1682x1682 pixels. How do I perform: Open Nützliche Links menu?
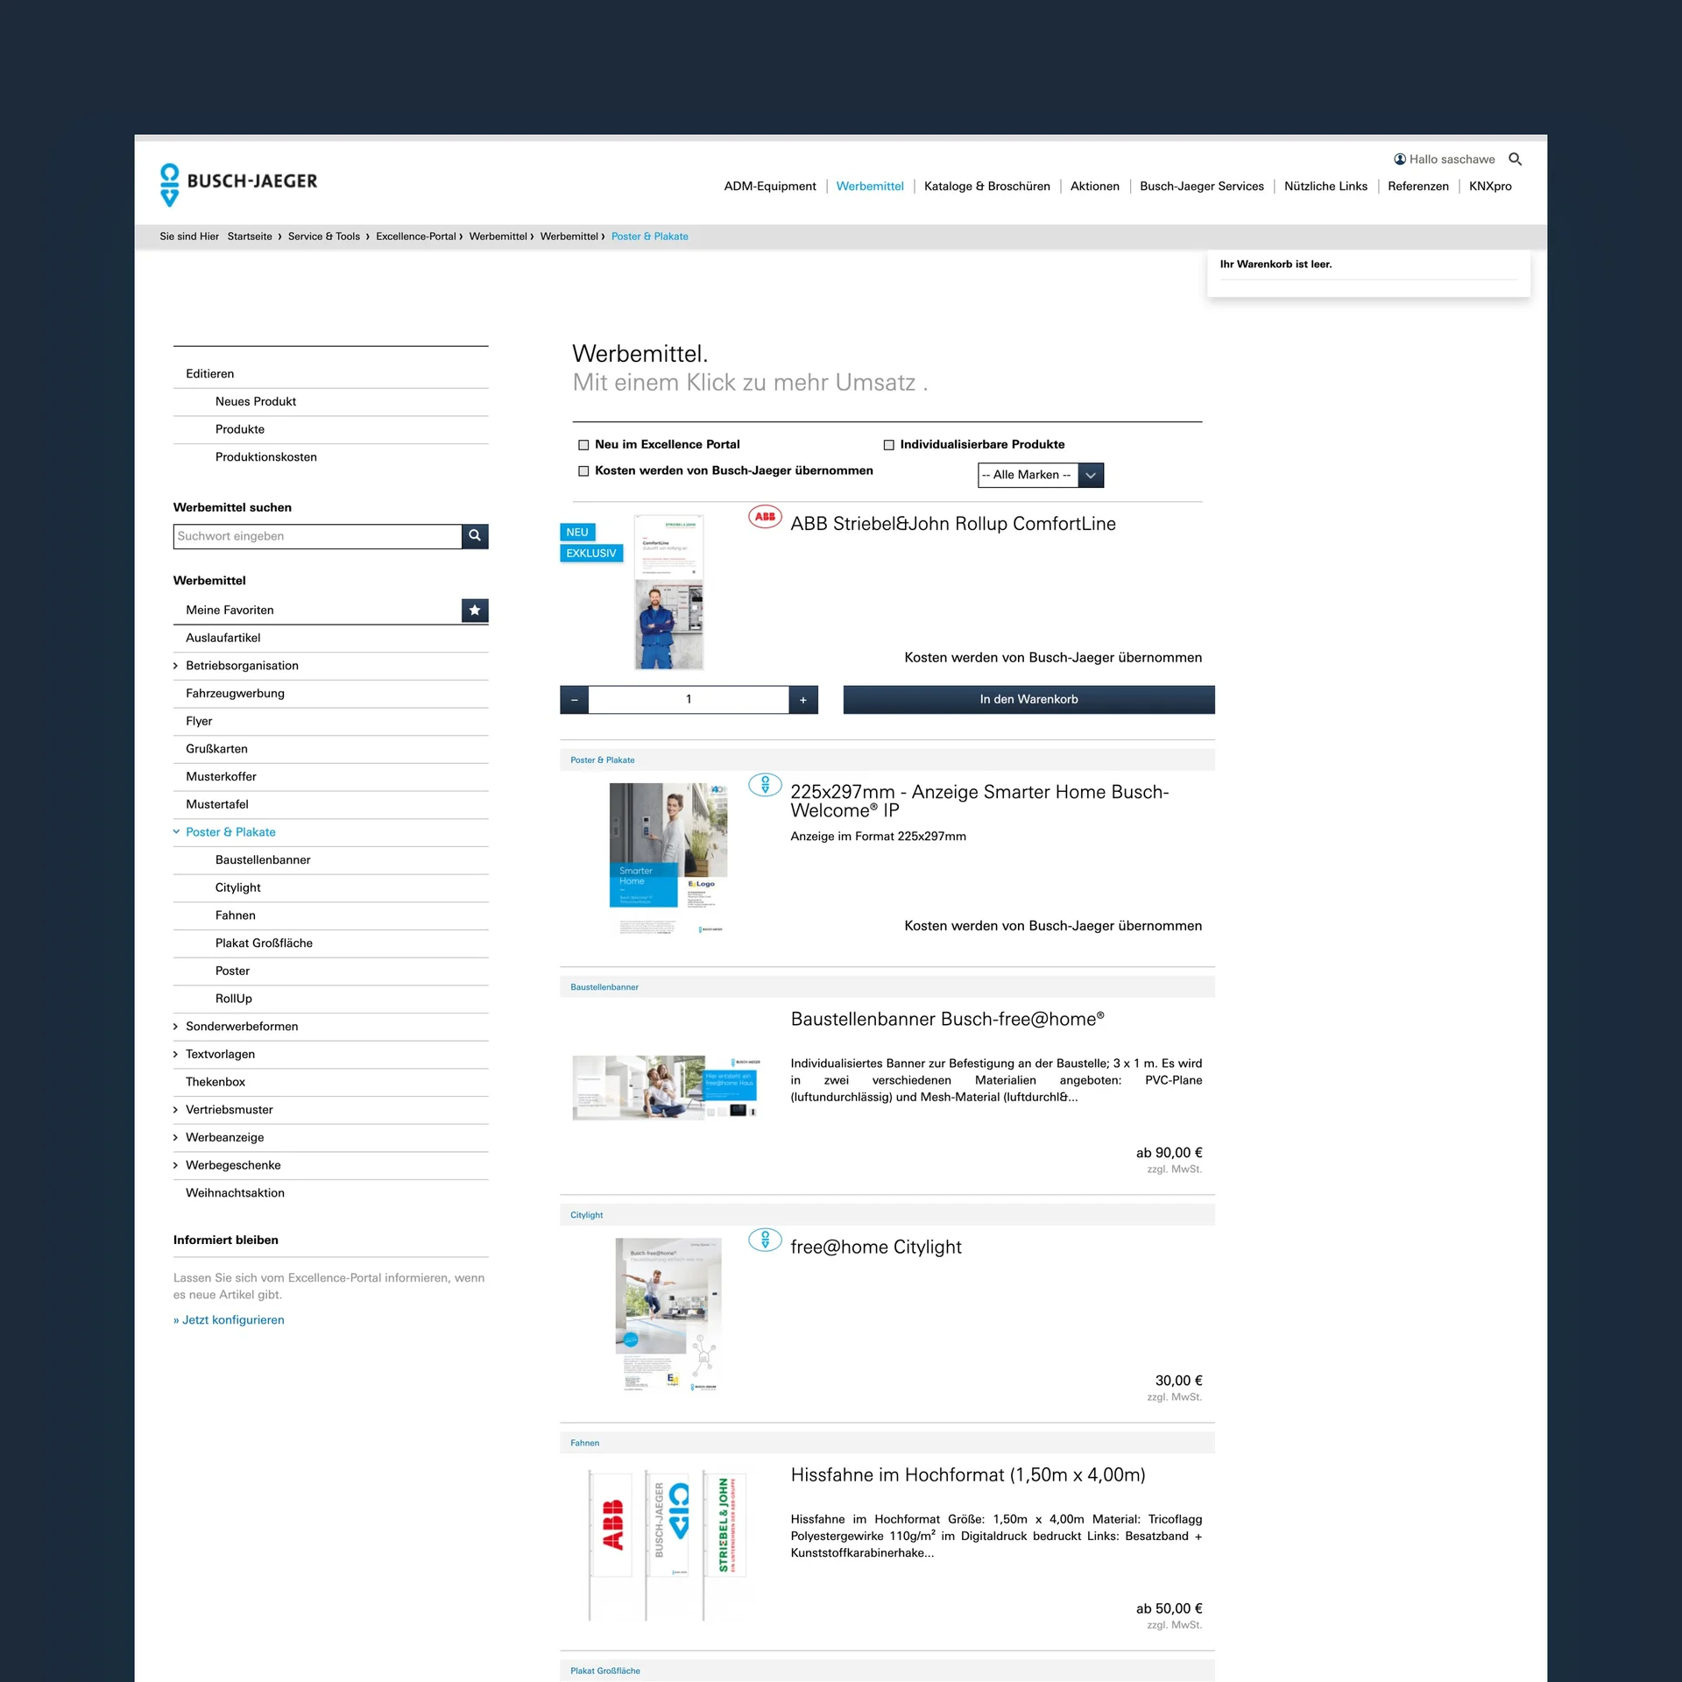(x=1326, y=187)
